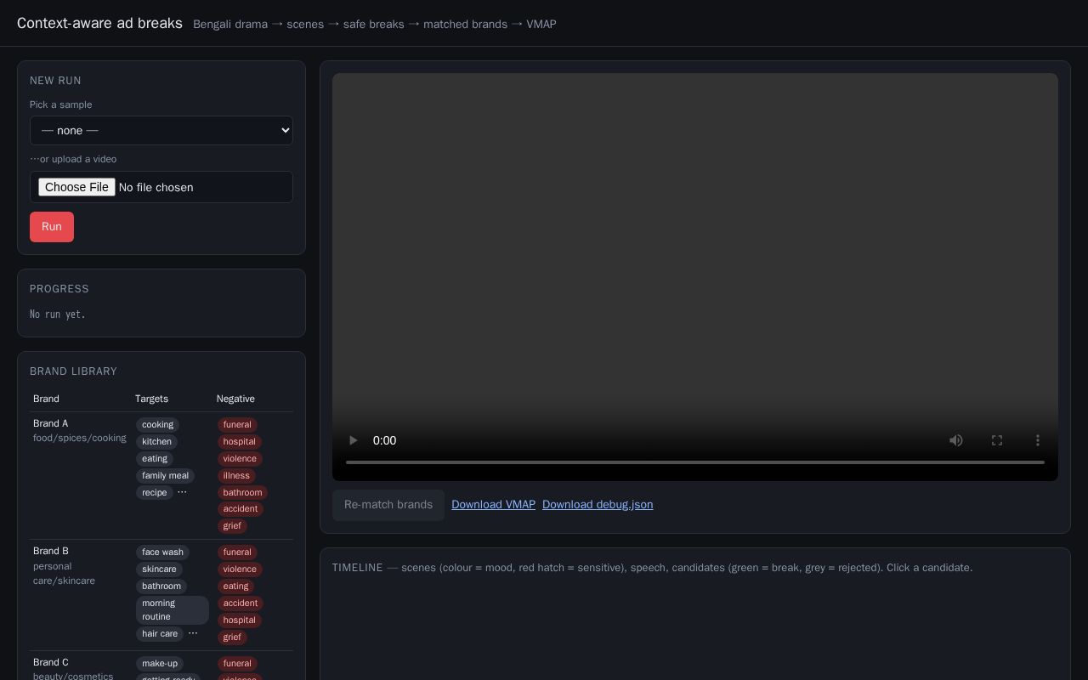Mute the video audio
The image size is (1088, 680).
(x=956, y=440)
